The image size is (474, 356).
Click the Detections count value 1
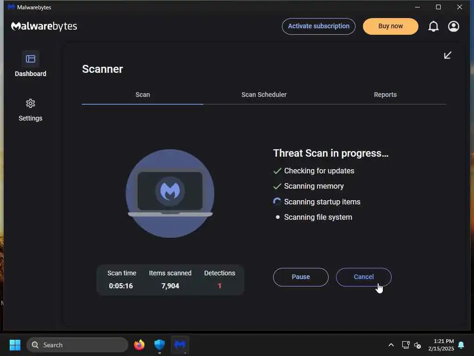pyautogui.click(x=219, y=286)
